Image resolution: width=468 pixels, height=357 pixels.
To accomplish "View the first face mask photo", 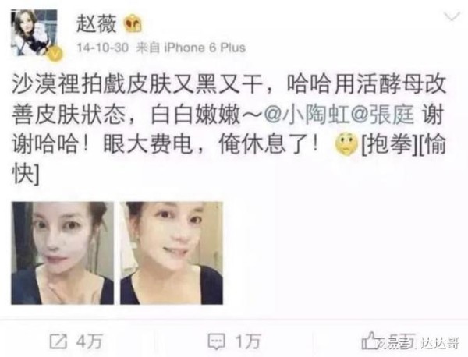I will (62, 253).
